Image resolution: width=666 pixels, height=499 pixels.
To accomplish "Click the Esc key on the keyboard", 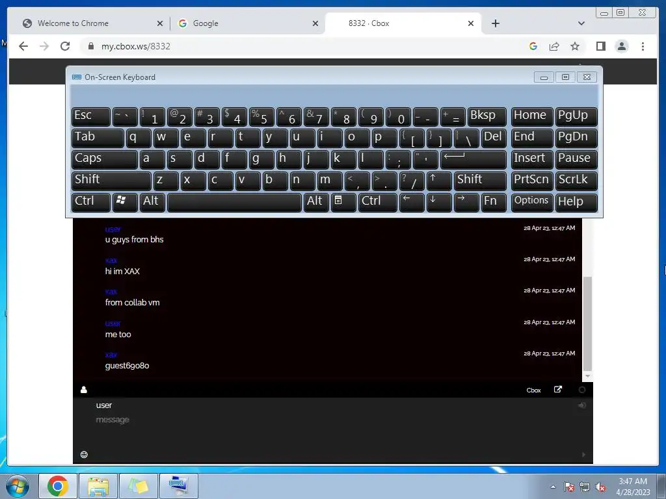I will point(91,117).
